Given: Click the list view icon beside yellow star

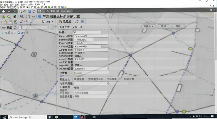Looking at the screenshot, I should 10,22.
